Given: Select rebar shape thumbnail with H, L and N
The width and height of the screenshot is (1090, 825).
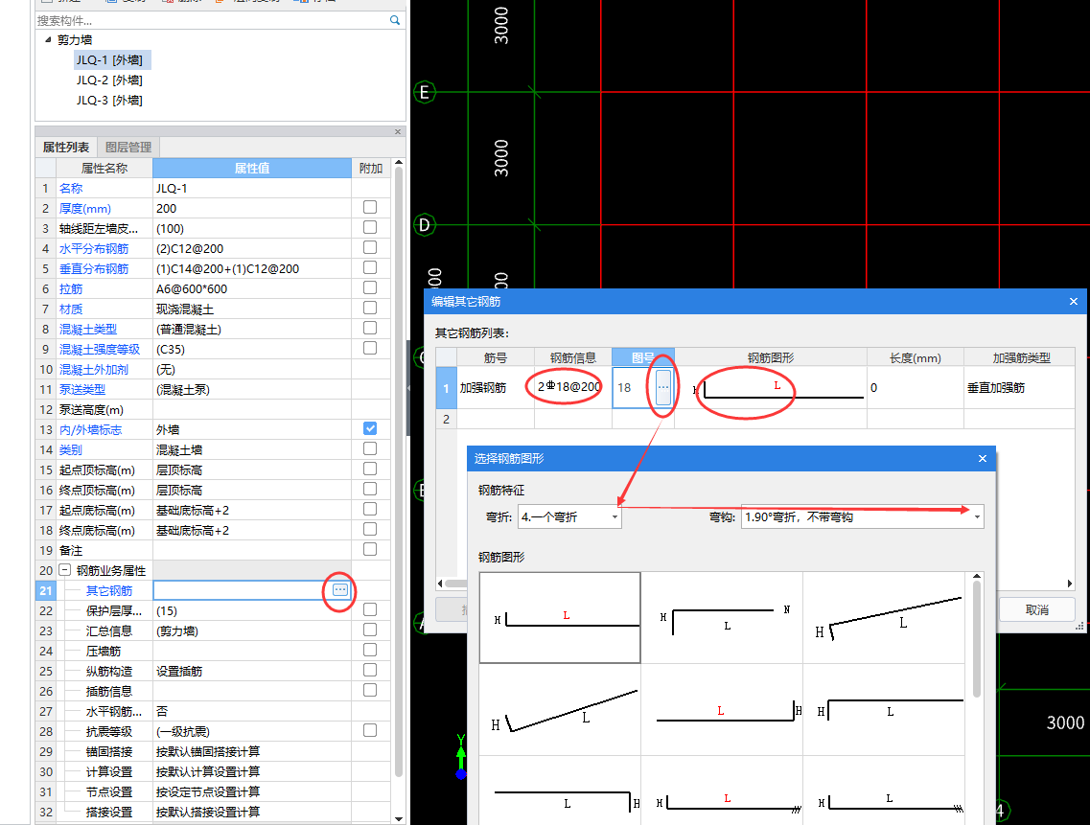Looking at the screenshot, I should click(722, 617).
